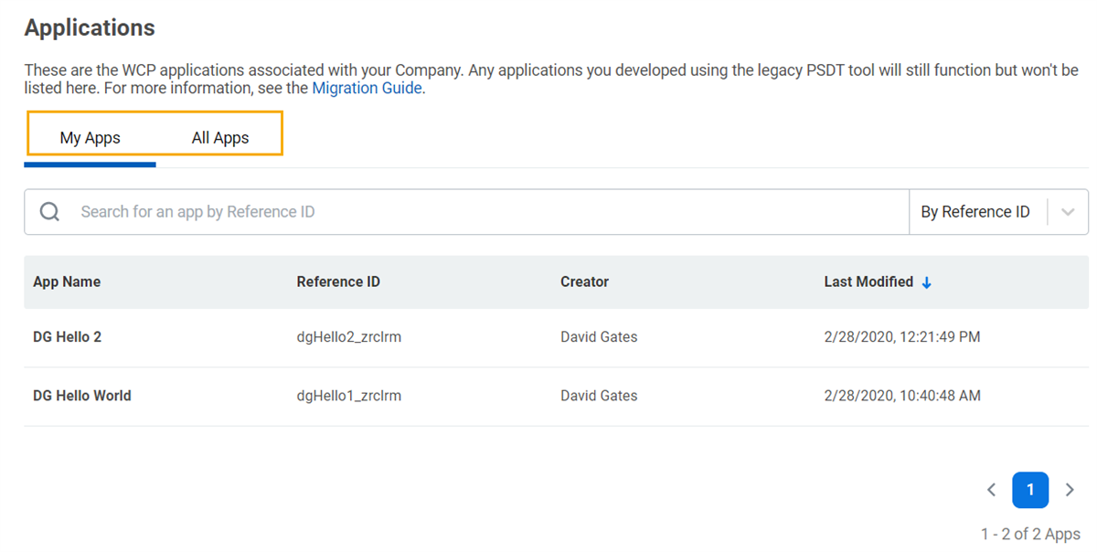Click David Gates in DG Hello 2 row
Image resolution: width=1097 pixels, height=552 pixels.
tap(599, 337)
